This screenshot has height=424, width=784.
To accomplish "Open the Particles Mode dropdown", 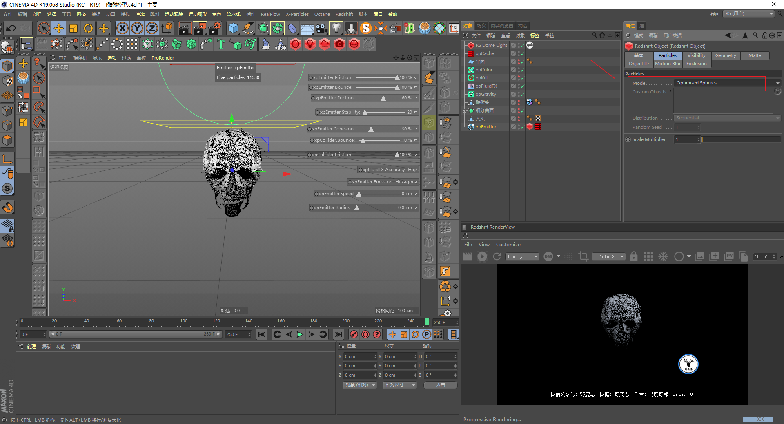I will 727,83.
